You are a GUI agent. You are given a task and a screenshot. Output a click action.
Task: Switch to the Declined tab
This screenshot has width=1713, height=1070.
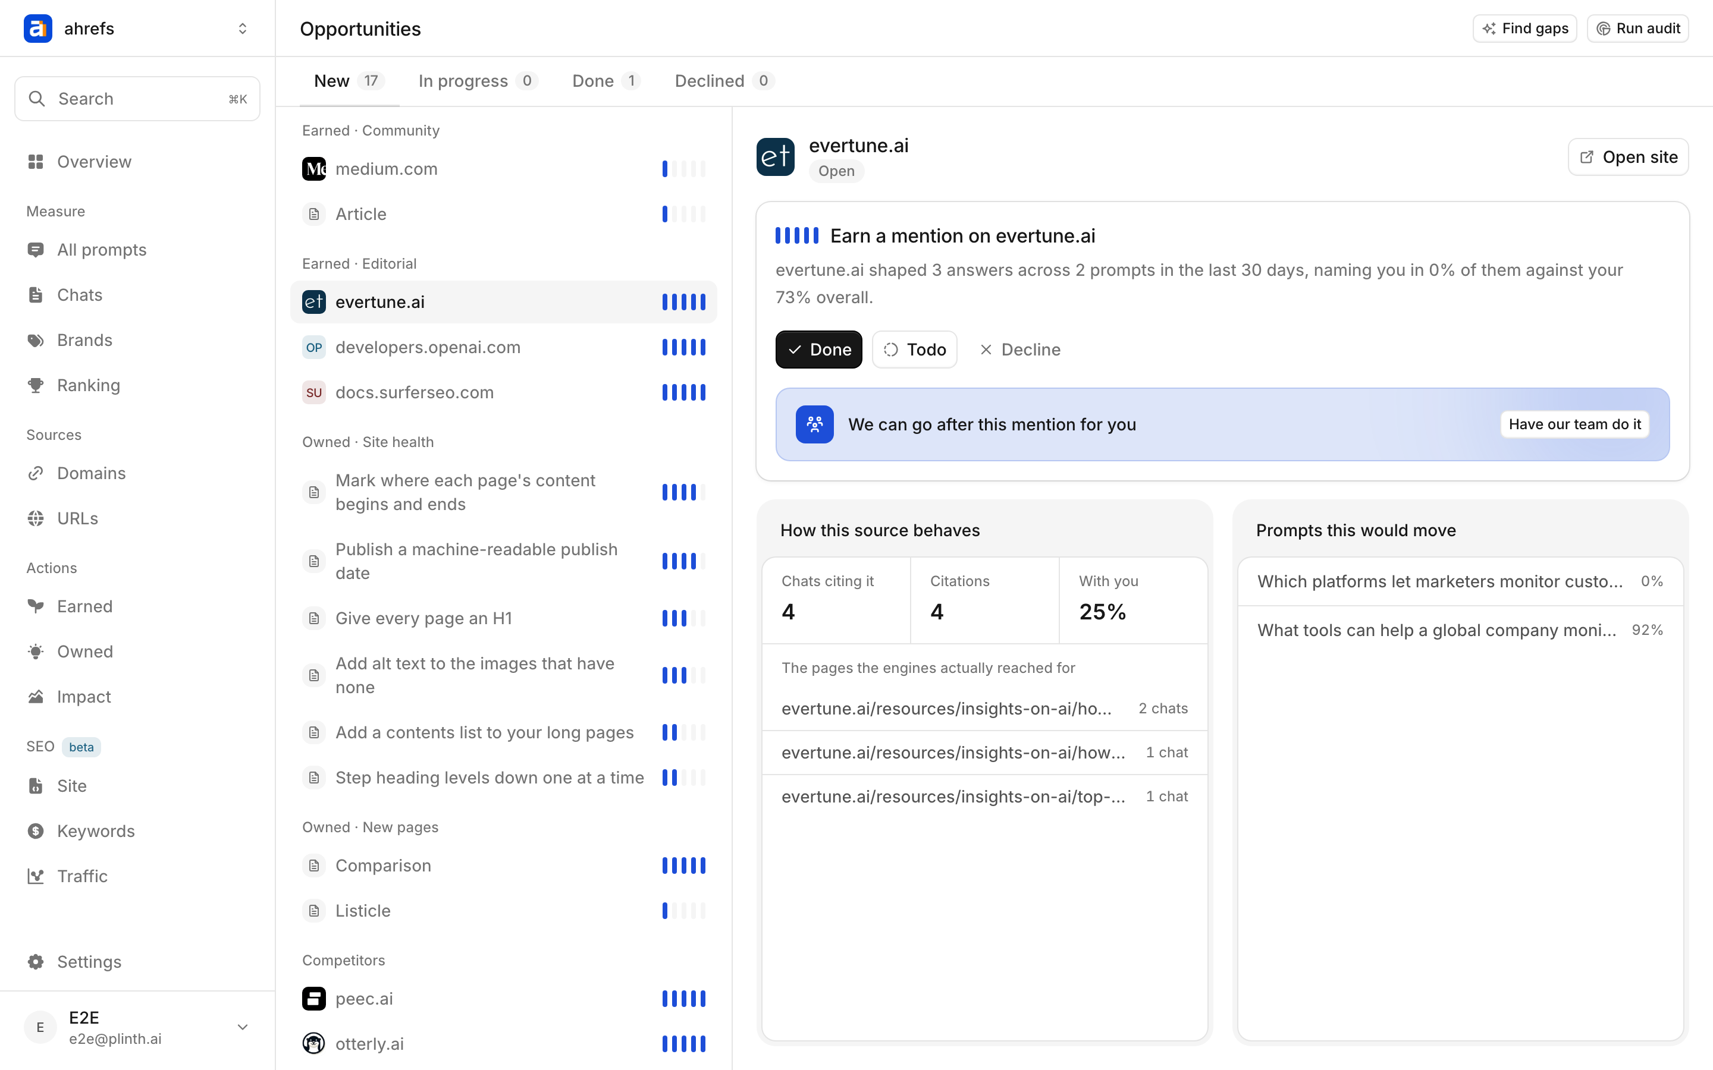pyautogui.click(x=724, y=81)
